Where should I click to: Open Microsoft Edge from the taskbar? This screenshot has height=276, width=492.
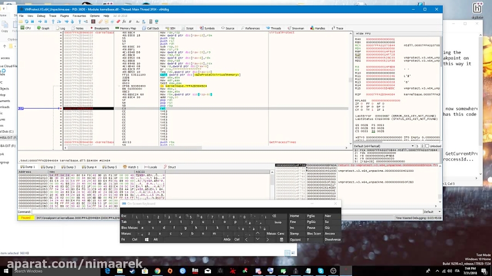(x=108, y=271)
